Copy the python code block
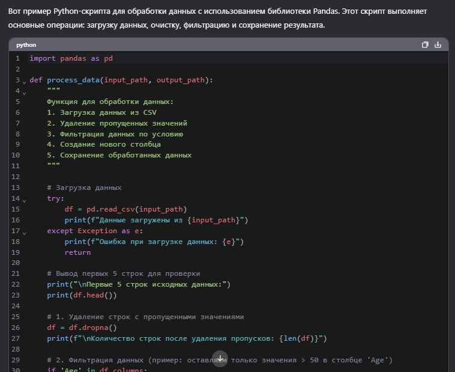The height and width of the screenshot is (372, 455). [425, 44]
